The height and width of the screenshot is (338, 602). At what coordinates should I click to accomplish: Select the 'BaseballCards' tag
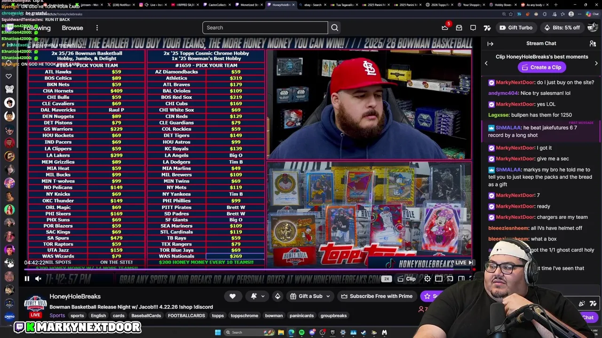(x=146, y=316)
